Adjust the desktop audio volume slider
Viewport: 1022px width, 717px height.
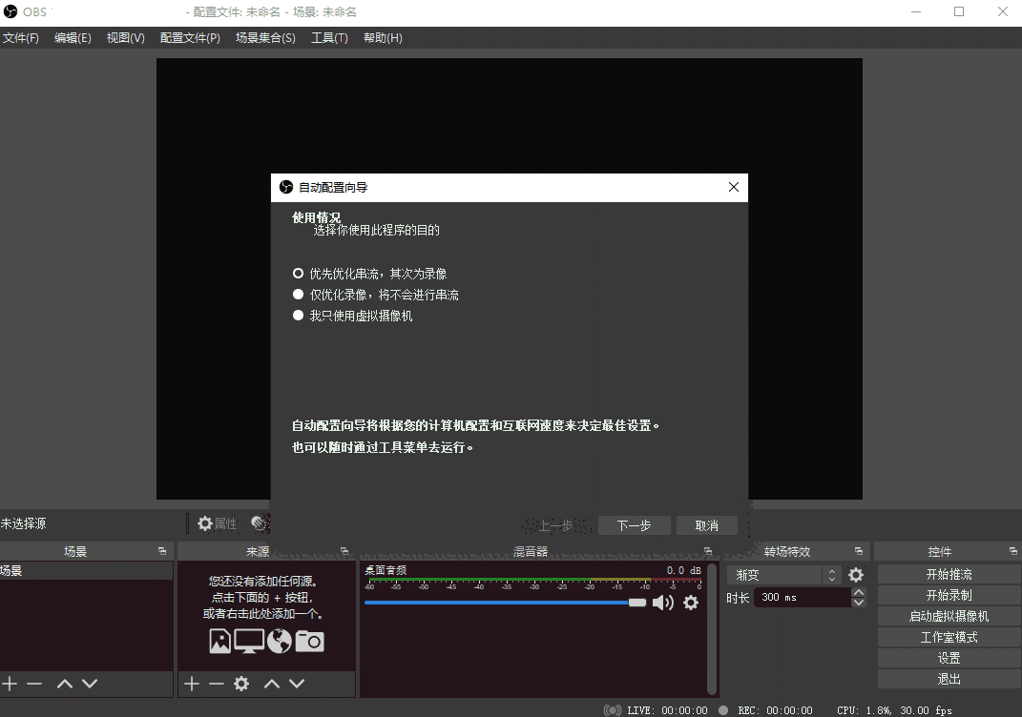point(636,602)
